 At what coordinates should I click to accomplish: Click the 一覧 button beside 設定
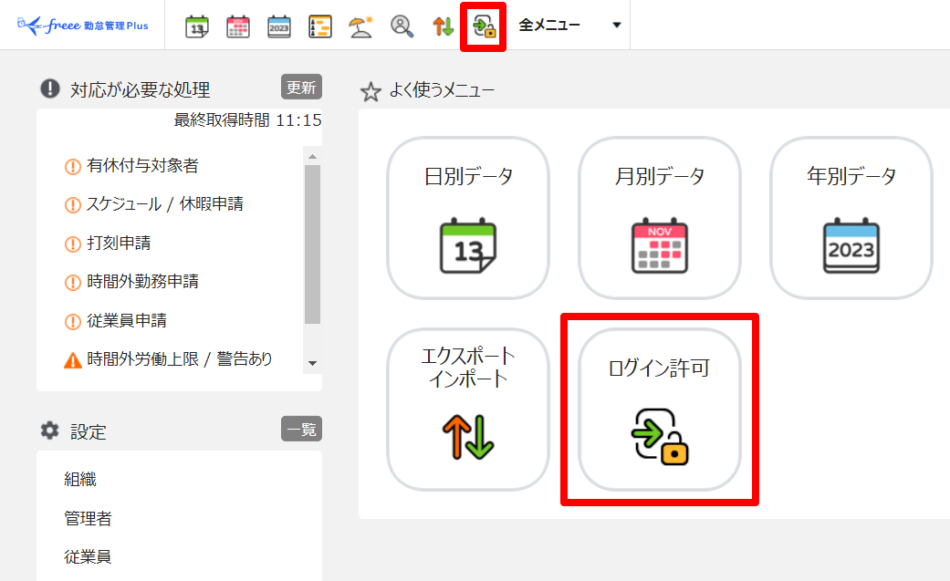coord(301,429)
